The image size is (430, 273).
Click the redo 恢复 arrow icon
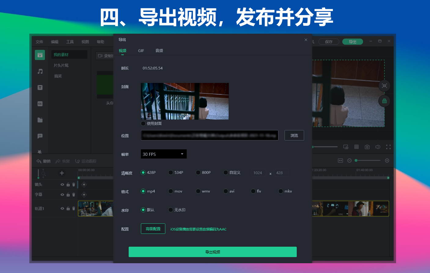[58, 161]
